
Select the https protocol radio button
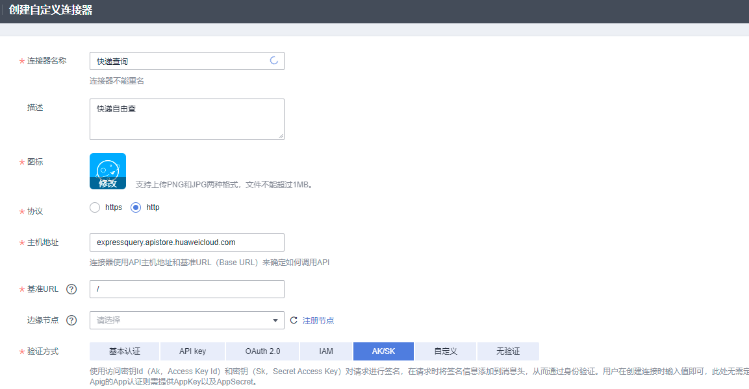(95, 207)
